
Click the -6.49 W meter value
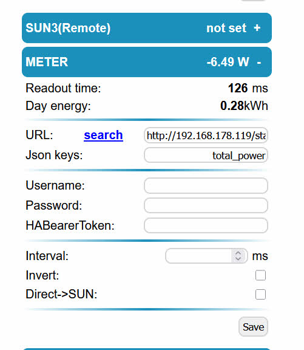(228, 62)
